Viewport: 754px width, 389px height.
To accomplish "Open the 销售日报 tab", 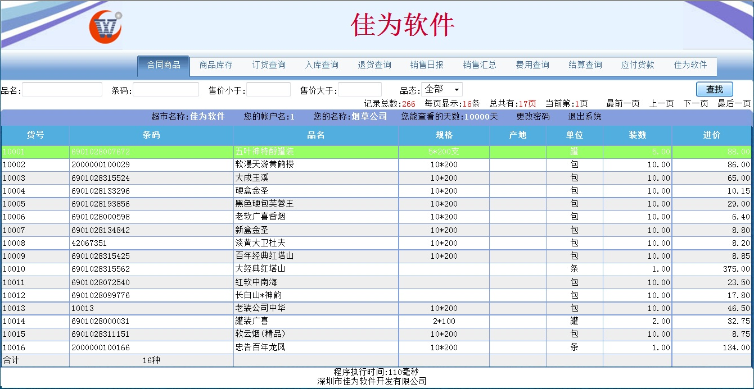I will pos(427,65).
